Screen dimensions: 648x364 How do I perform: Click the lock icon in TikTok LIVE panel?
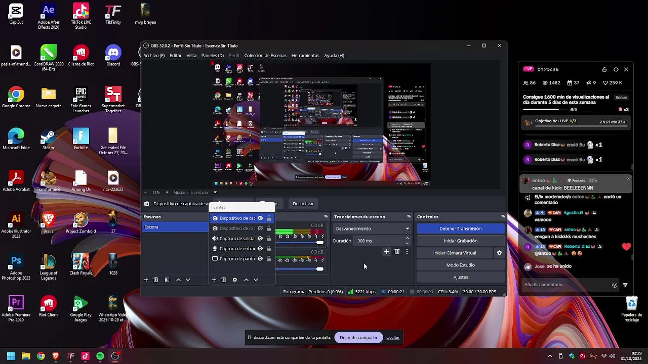click(604, 69)
